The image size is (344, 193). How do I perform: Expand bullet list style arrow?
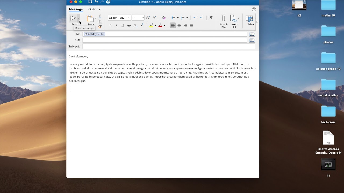click(178, 18)
